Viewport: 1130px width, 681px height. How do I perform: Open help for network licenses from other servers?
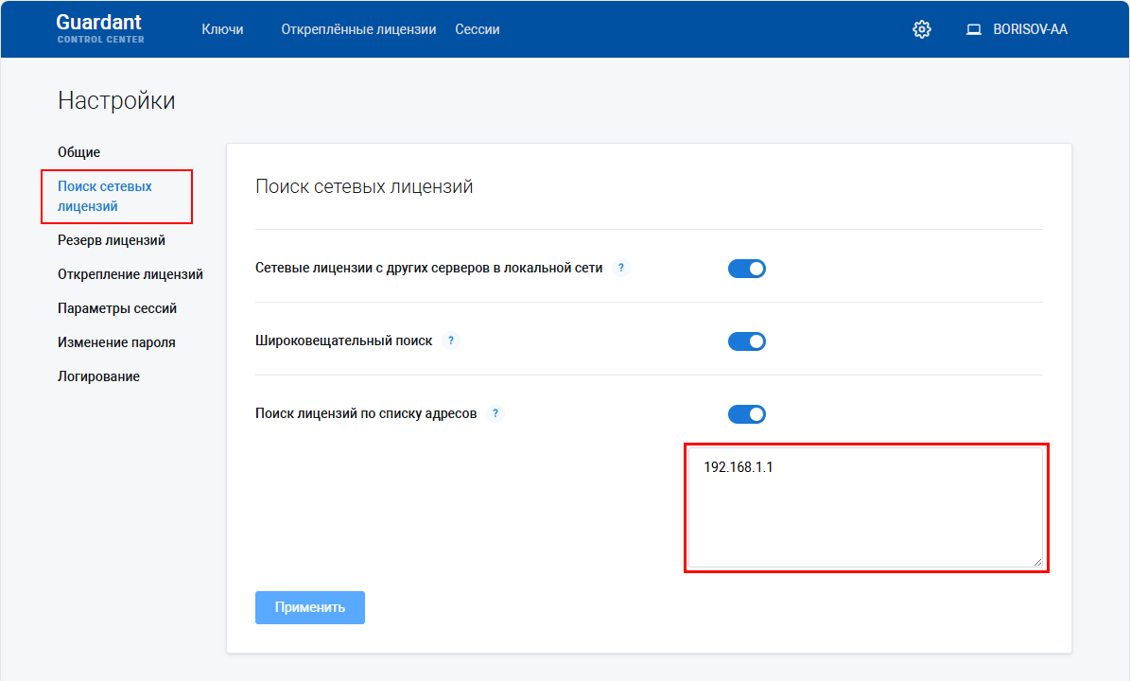[621, 268]
